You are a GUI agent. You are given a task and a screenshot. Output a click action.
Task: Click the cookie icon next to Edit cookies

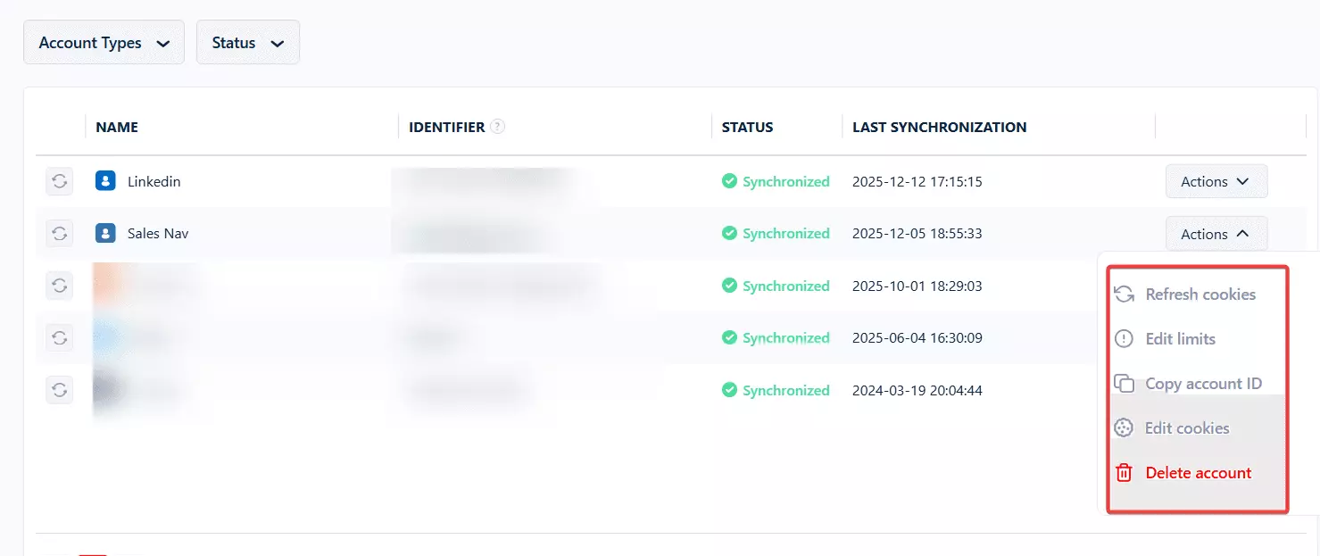pos(1124,427)
